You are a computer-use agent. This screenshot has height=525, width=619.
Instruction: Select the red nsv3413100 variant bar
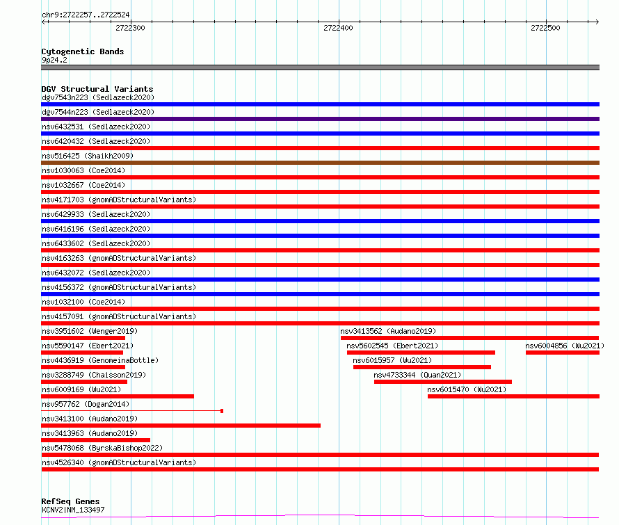pyautogui.click(x=181, y=426)
